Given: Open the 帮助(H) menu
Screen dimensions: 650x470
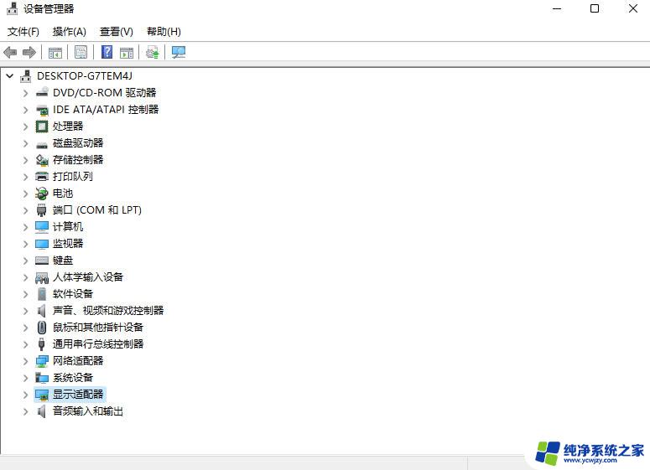Looking at the screenshot, I should coord(164,32).
